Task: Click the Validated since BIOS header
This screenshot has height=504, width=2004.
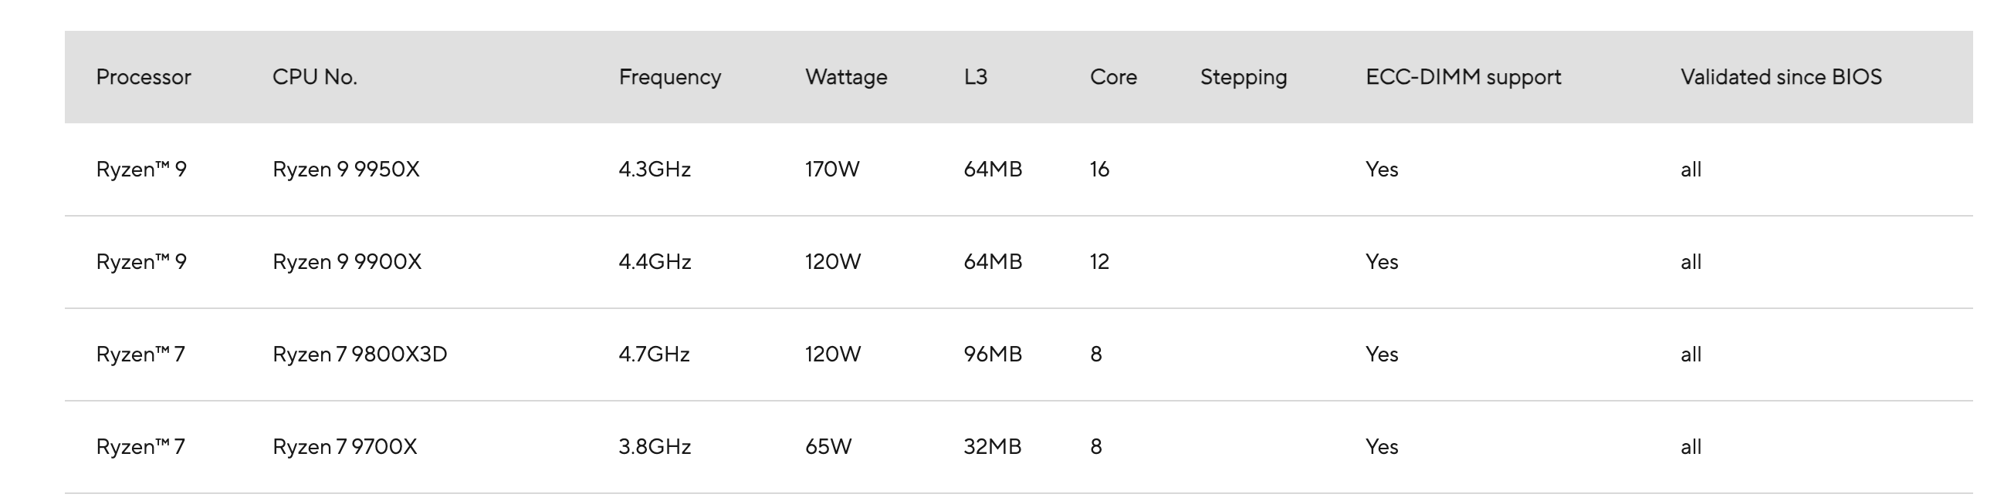Action: [1781, 77]
